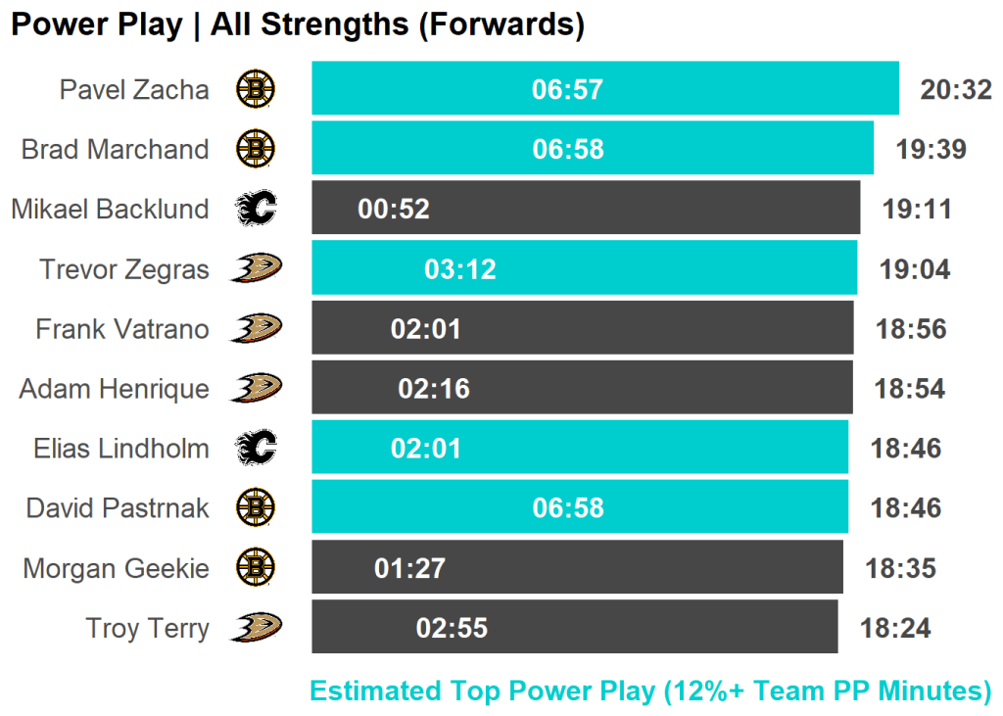
Task: Select Pavel Zacha's teal bar showing 06:57
Action: (604, 89)
